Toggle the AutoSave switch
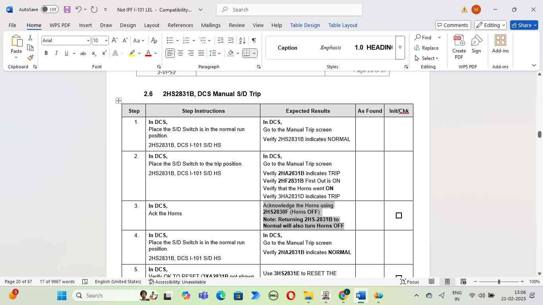 [x=50, y=10]
